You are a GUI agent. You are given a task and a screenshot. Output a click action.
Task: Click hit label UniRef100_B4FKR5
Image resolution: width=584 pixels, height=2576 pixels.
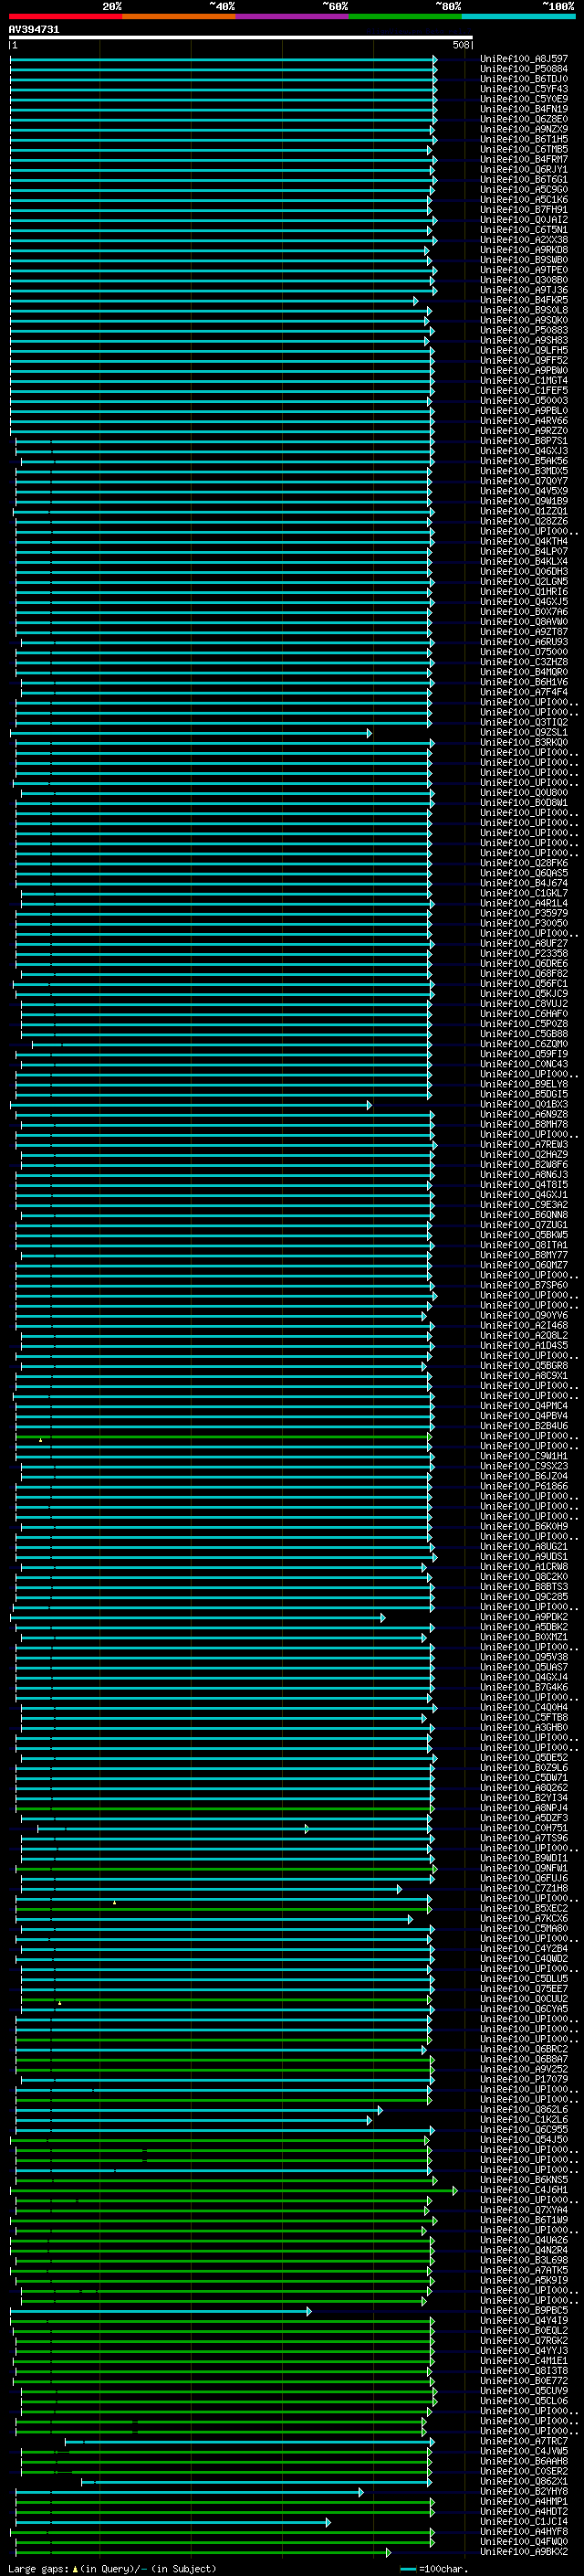[524, 300]
